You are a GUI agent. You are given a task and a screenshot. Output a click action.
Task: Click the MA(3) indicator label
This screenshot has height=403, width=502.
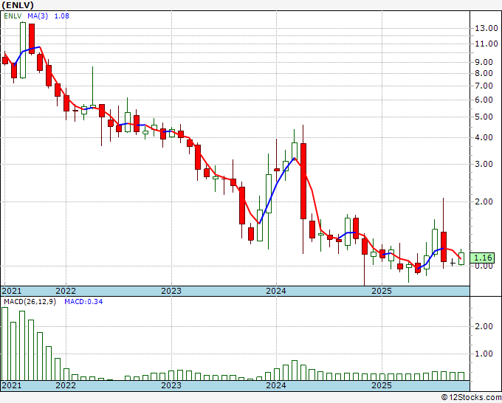click(x=39, y=15)
